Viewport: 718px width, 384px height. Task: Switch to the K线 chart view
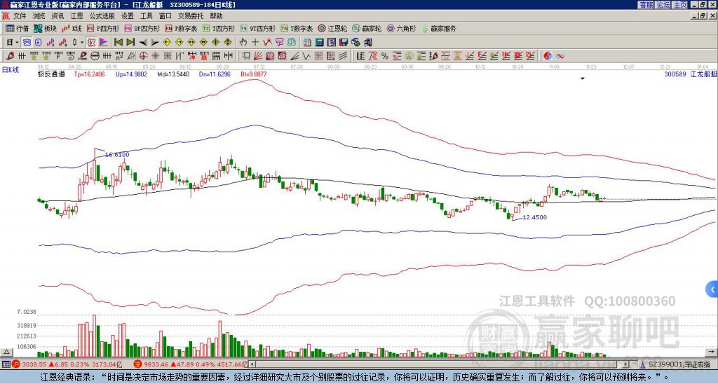(72, 28)
